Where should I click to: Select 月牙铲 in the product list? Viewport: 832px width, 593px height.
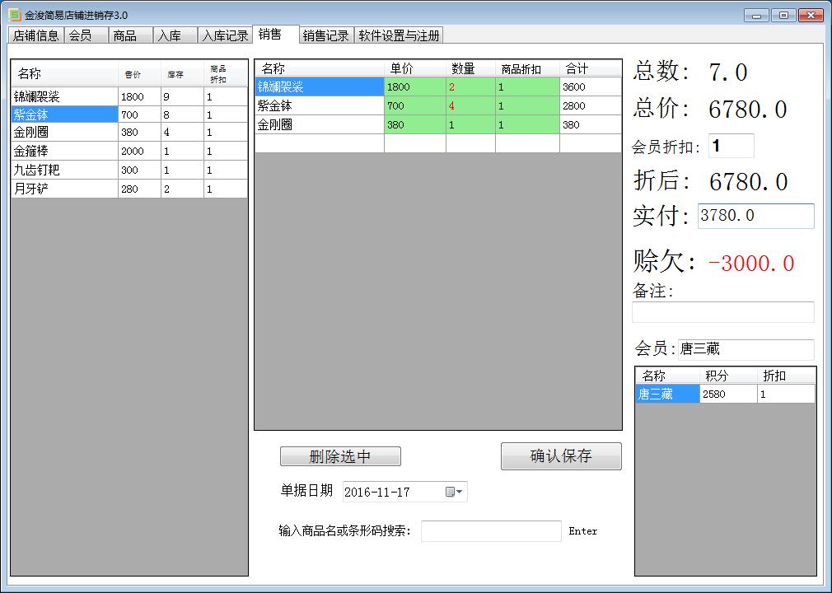pyautogui.click(x=64, y=189)
